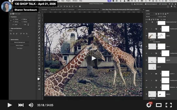Click Select Subject quick action button
177x110 pixels.
pos(20,45)
